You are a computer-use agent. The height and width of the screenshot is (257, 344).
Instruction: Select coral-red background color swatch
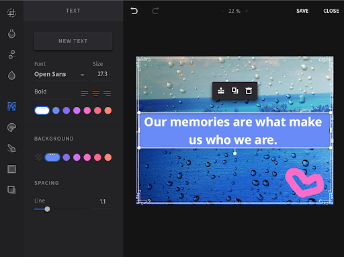(x=97, y=157)
